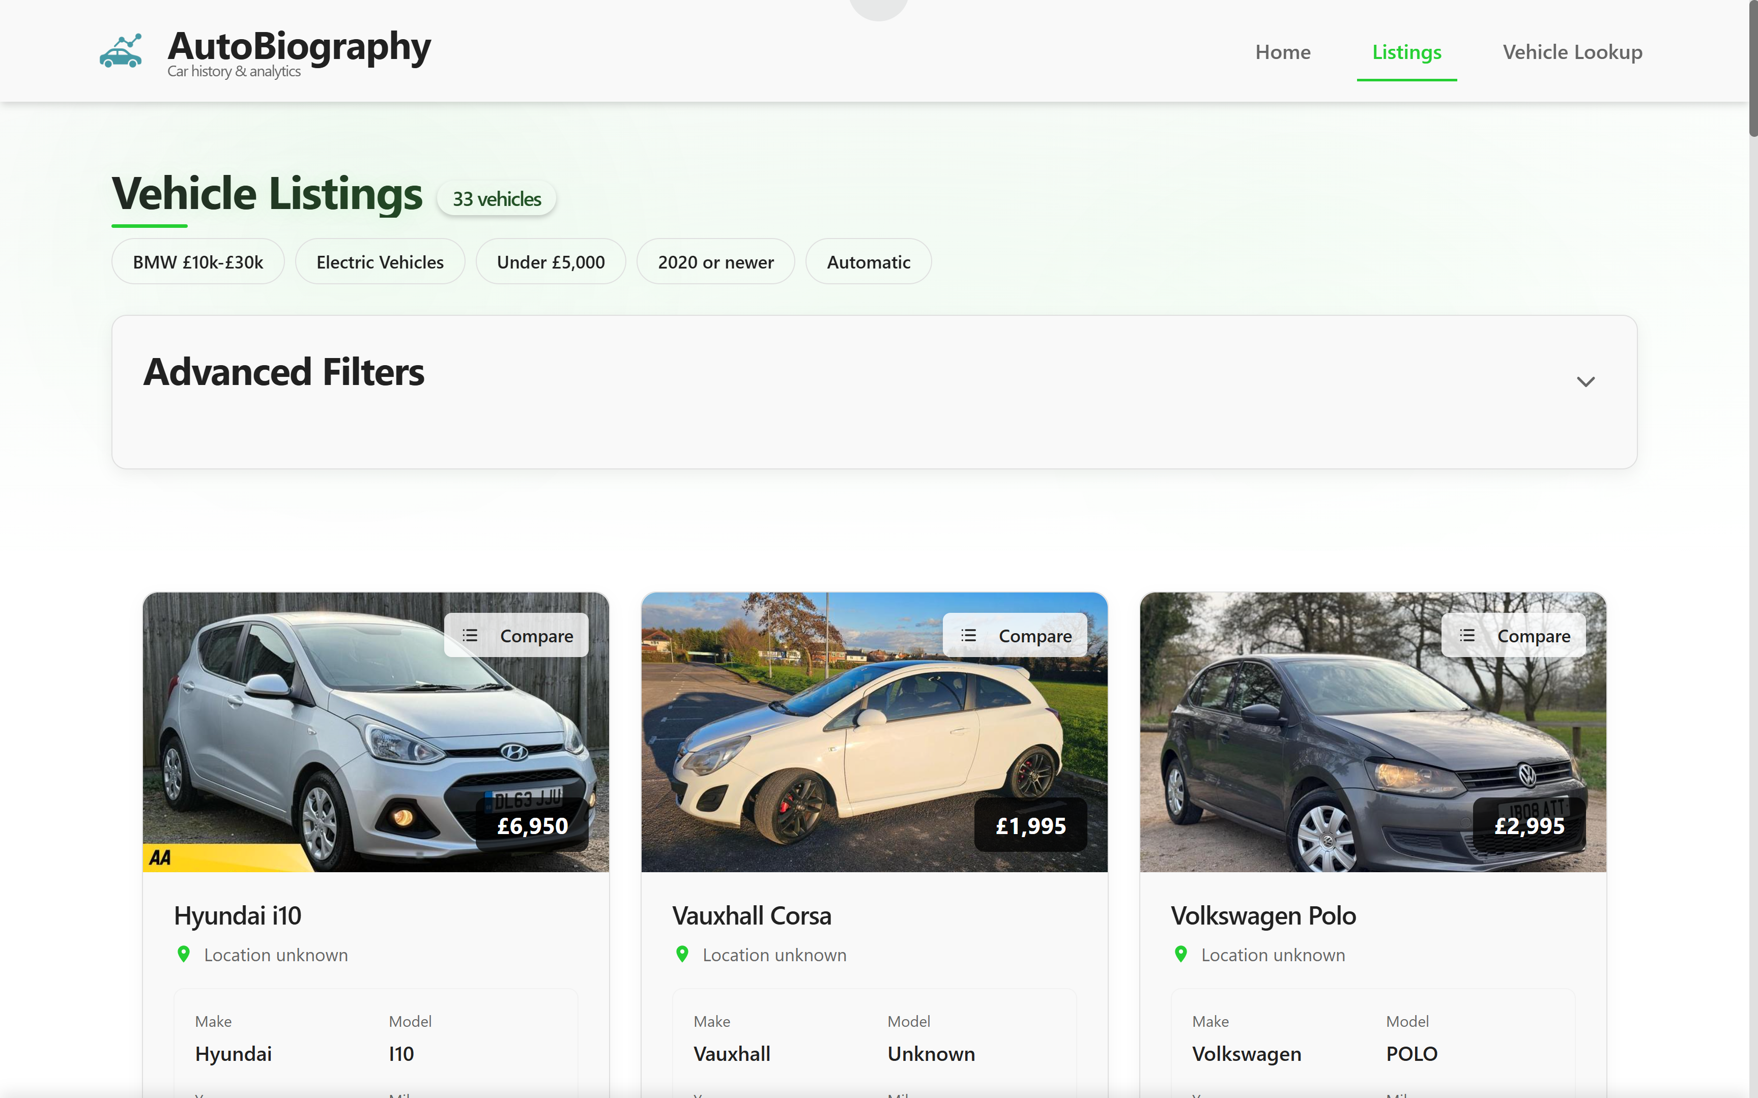Click the list icon on Hyundai Compare

[x=470, y=635]
